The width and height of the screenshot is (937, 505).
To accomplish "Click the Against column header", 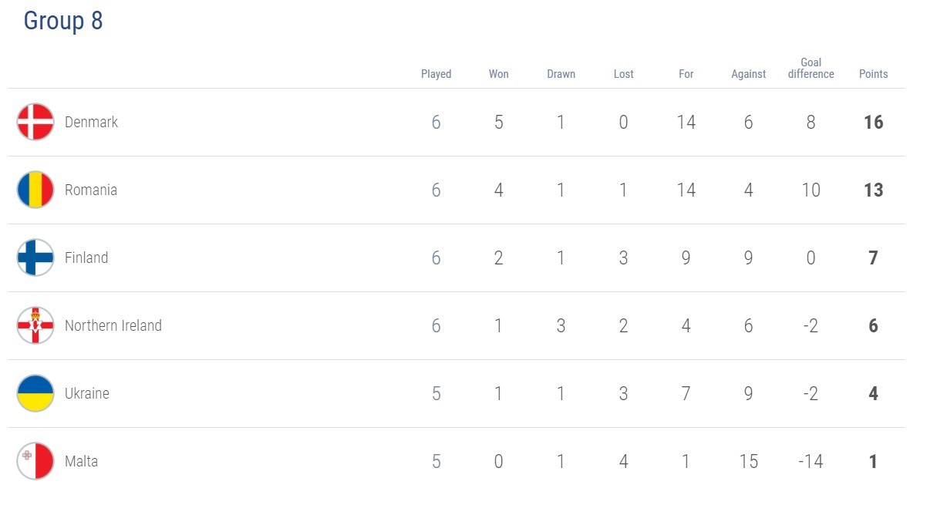I will point(748,74).
